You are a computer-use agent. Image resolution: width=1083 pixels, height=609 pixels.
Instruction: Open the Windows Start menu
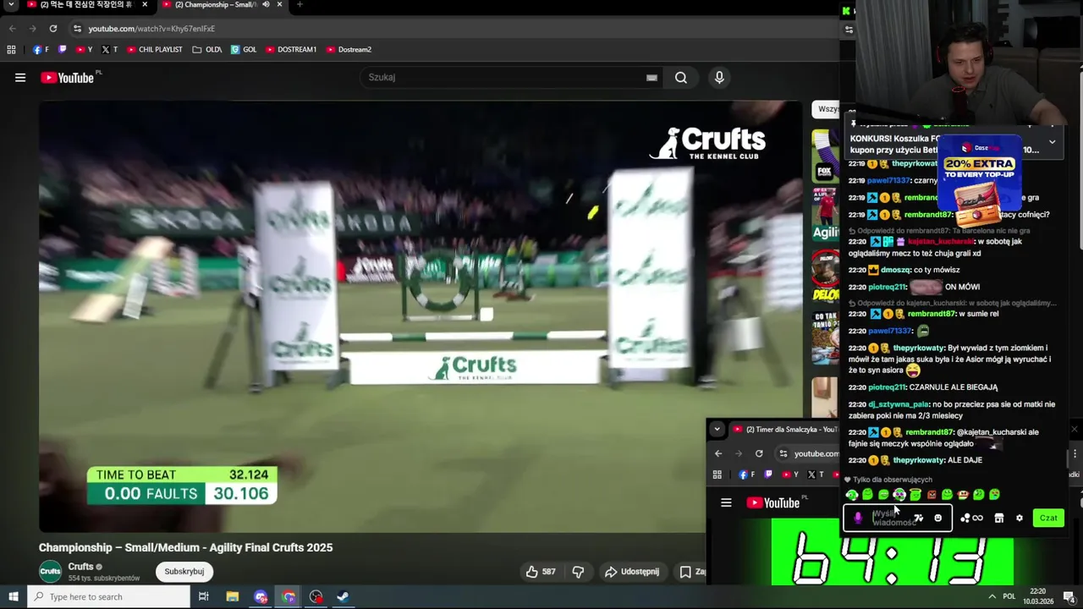tap(13, 597)
